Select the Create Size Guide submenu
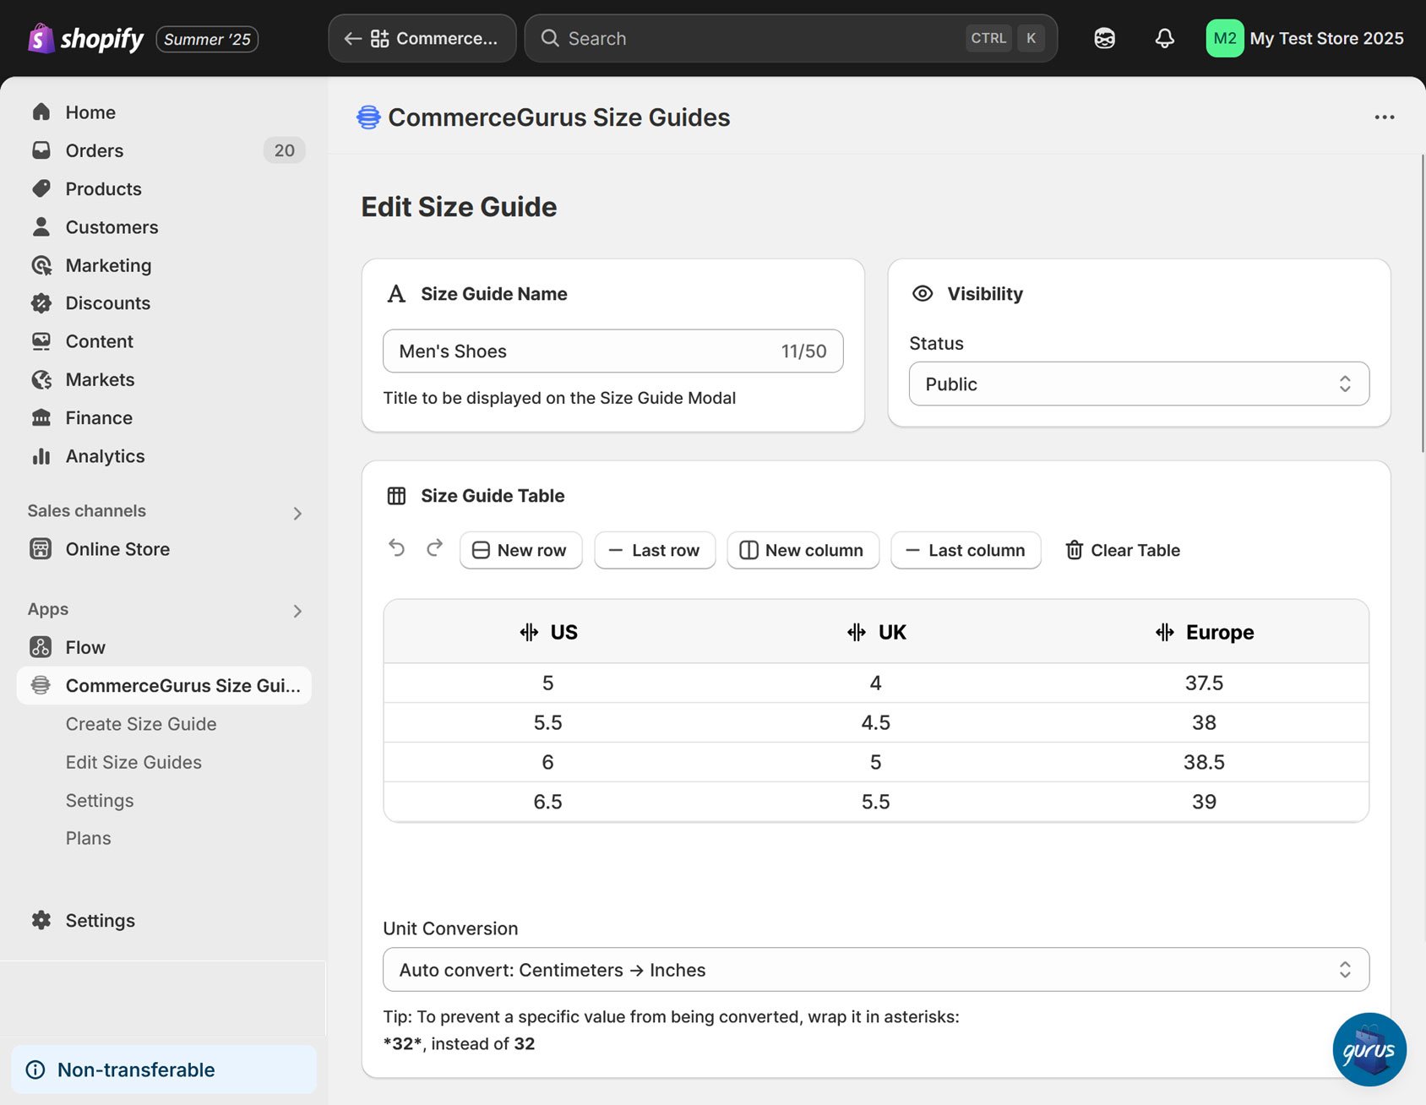Image resolution: width=1426 pixels, height=1105 pixels. (x=141, y=724)
